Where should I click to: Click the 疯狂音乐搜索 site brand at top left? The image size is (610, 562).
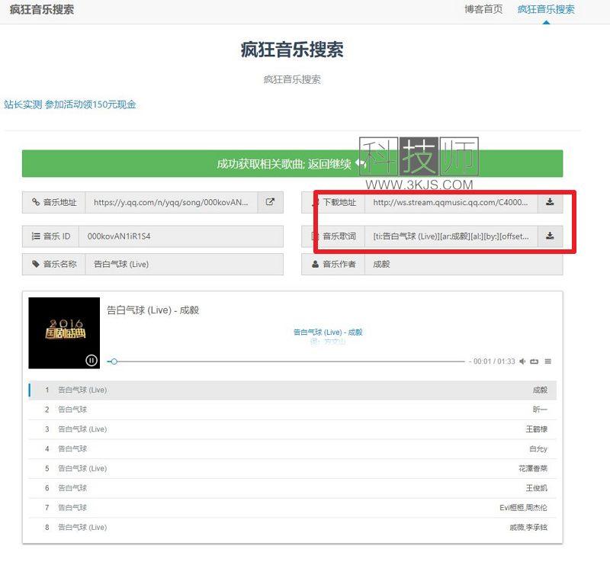42,9
